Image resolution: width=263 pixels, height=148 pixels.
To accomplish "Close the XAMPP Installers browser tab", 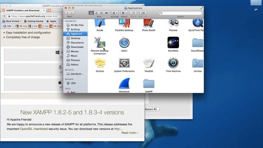I will (x=44, y=10).
